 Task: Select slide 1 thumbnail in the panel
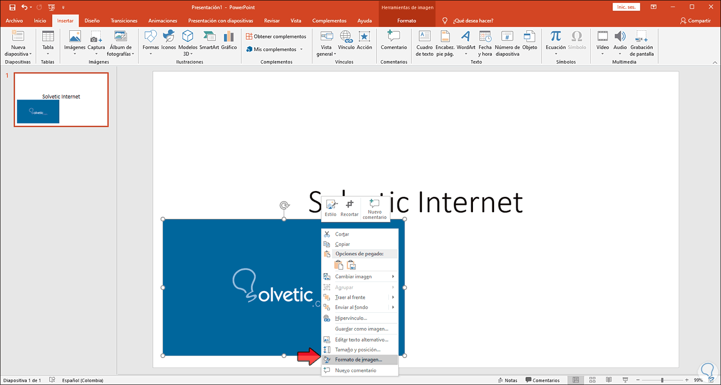61,100
